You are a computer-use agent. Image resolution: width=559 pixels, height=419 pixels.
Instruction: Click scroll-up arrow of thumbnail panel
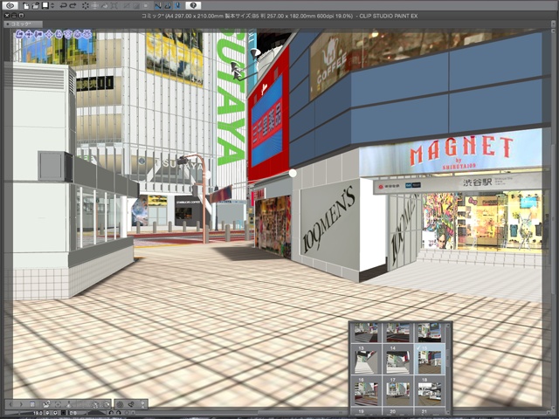448,325
